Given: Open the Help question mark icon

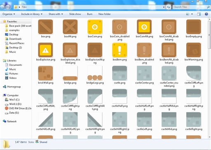Looking at the screenshot, I should pyautogui.click(x=206, y=14).
